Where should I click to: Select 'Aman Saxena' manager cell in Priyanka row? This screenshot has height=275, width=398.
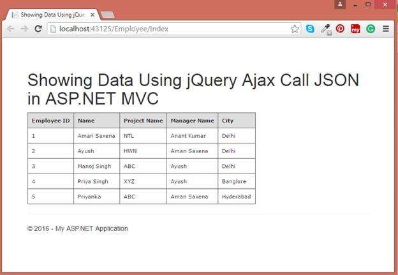coord(192,197)
